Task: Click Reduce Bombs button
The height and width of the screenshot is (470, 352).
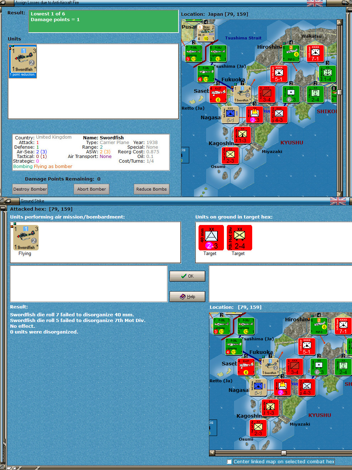Action: point(151,189)
